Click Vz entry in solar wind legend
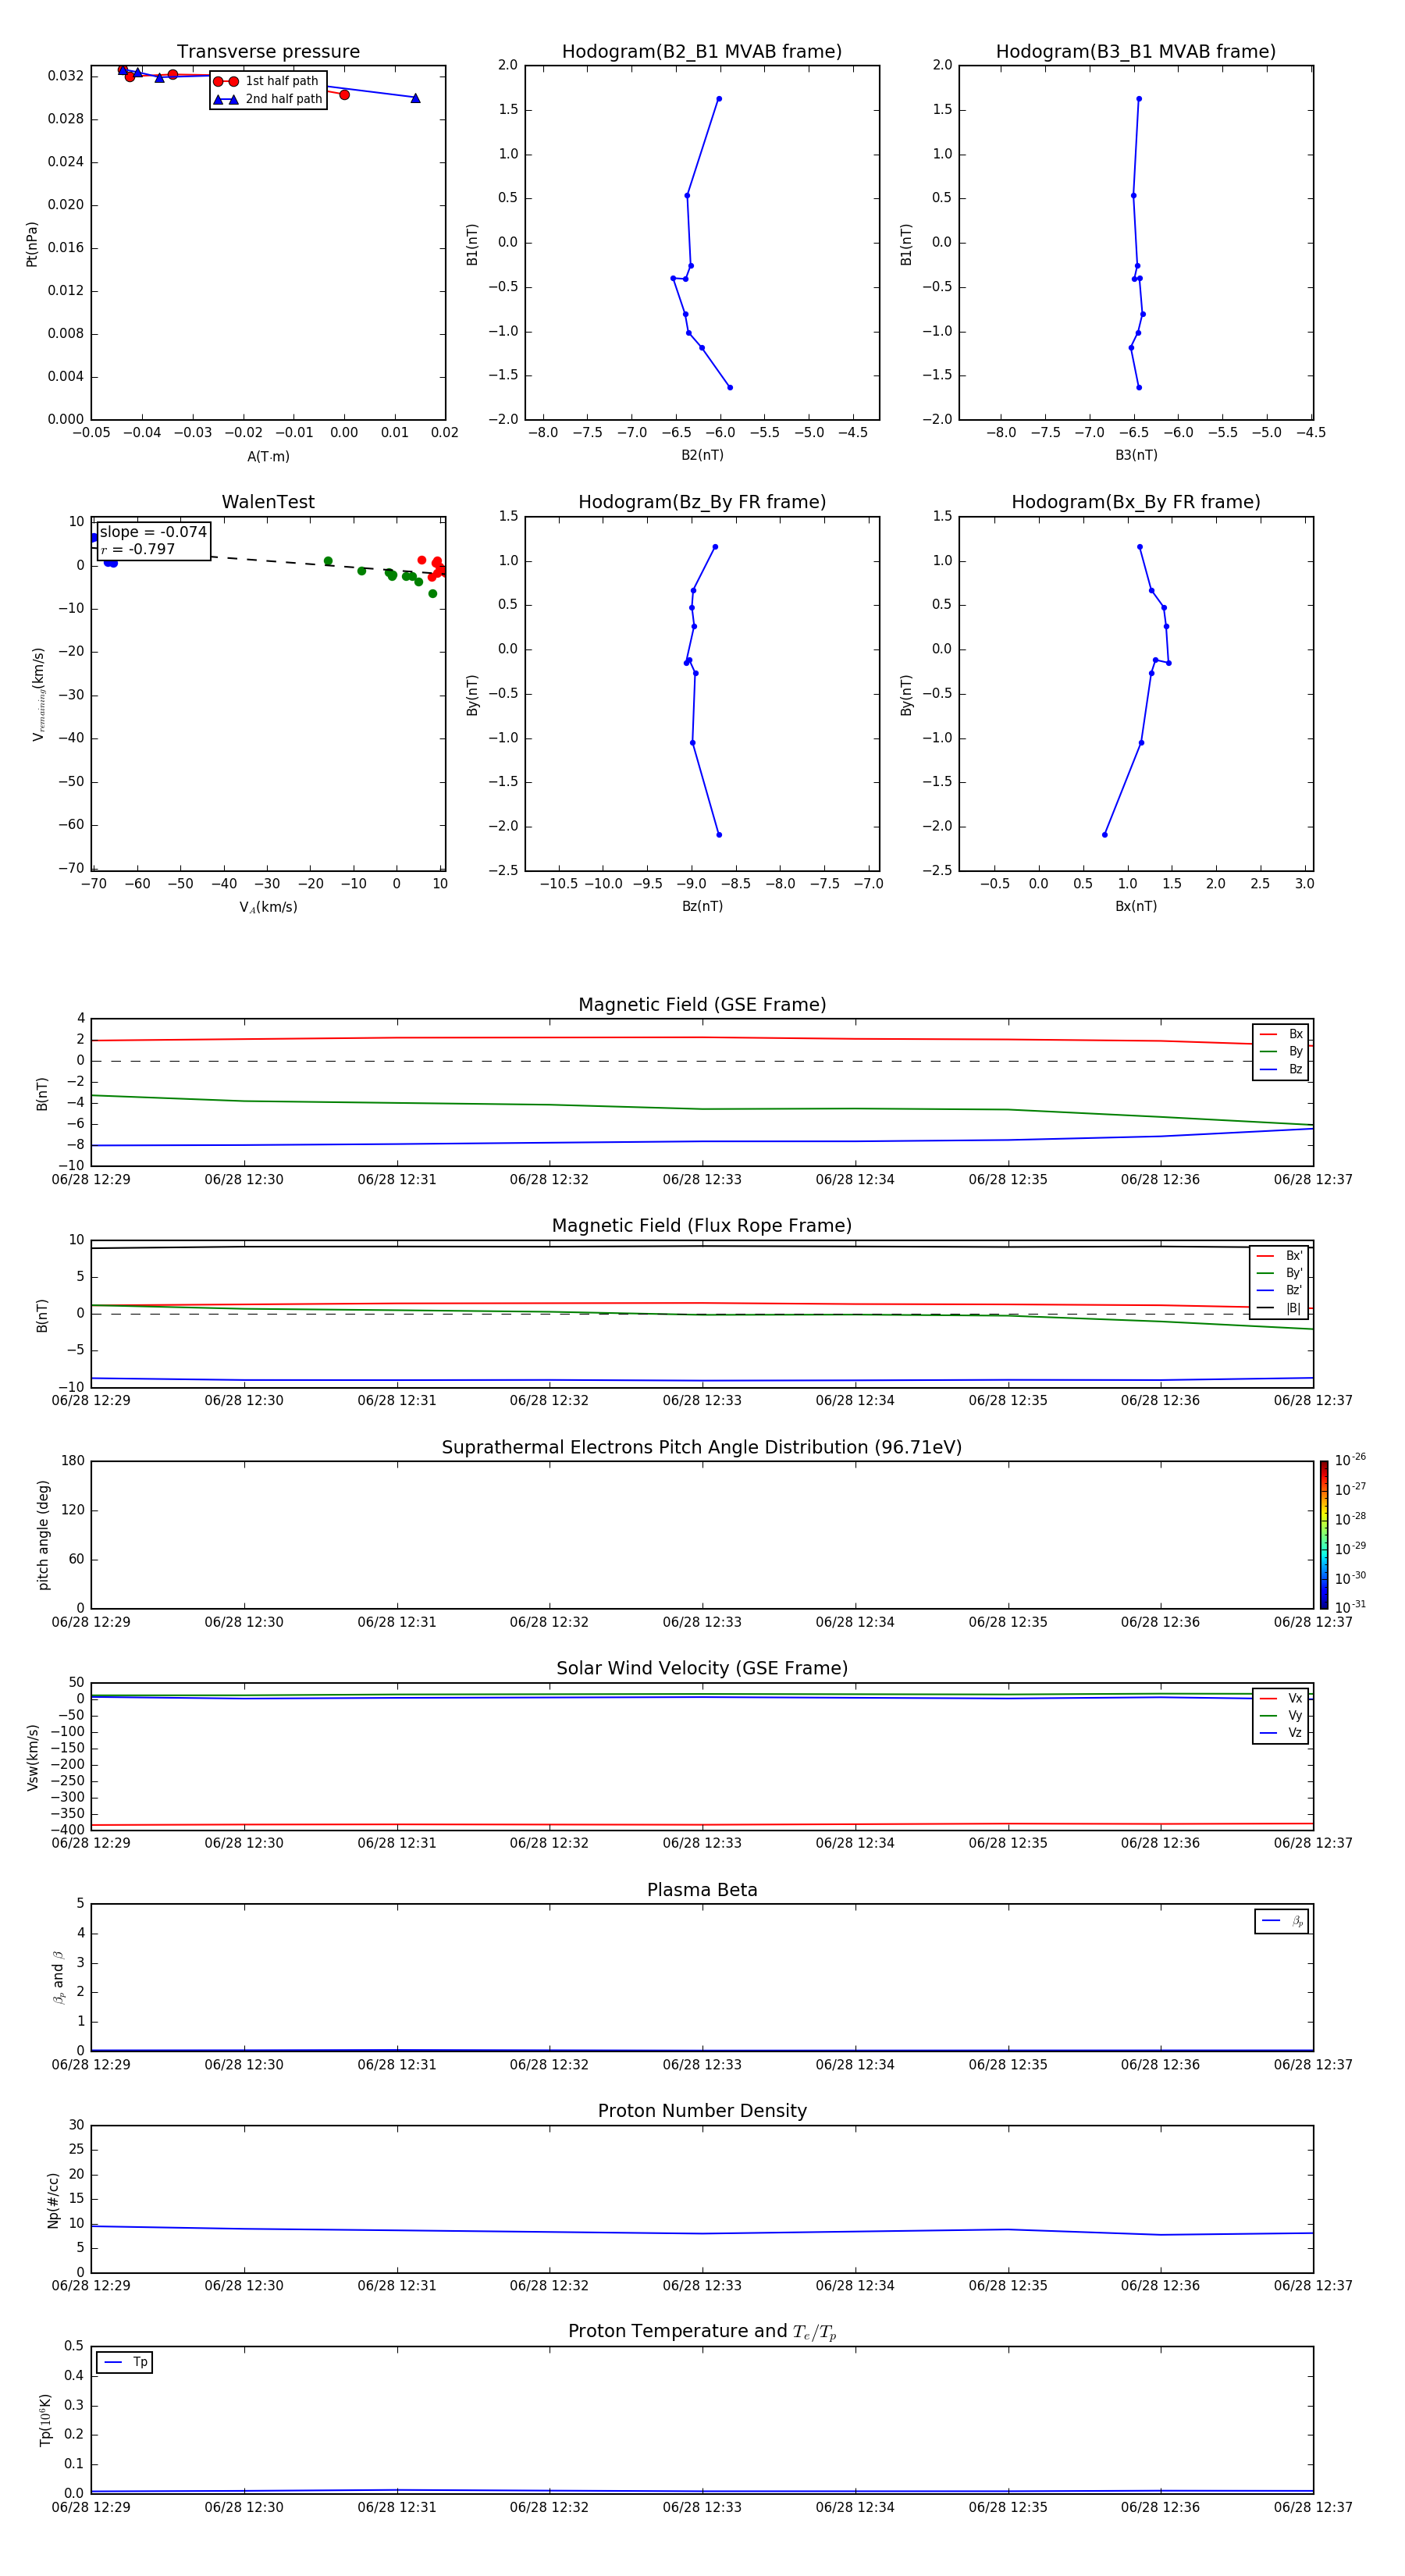This screenshot has width=1405, height=2576. (1281, 1732)
